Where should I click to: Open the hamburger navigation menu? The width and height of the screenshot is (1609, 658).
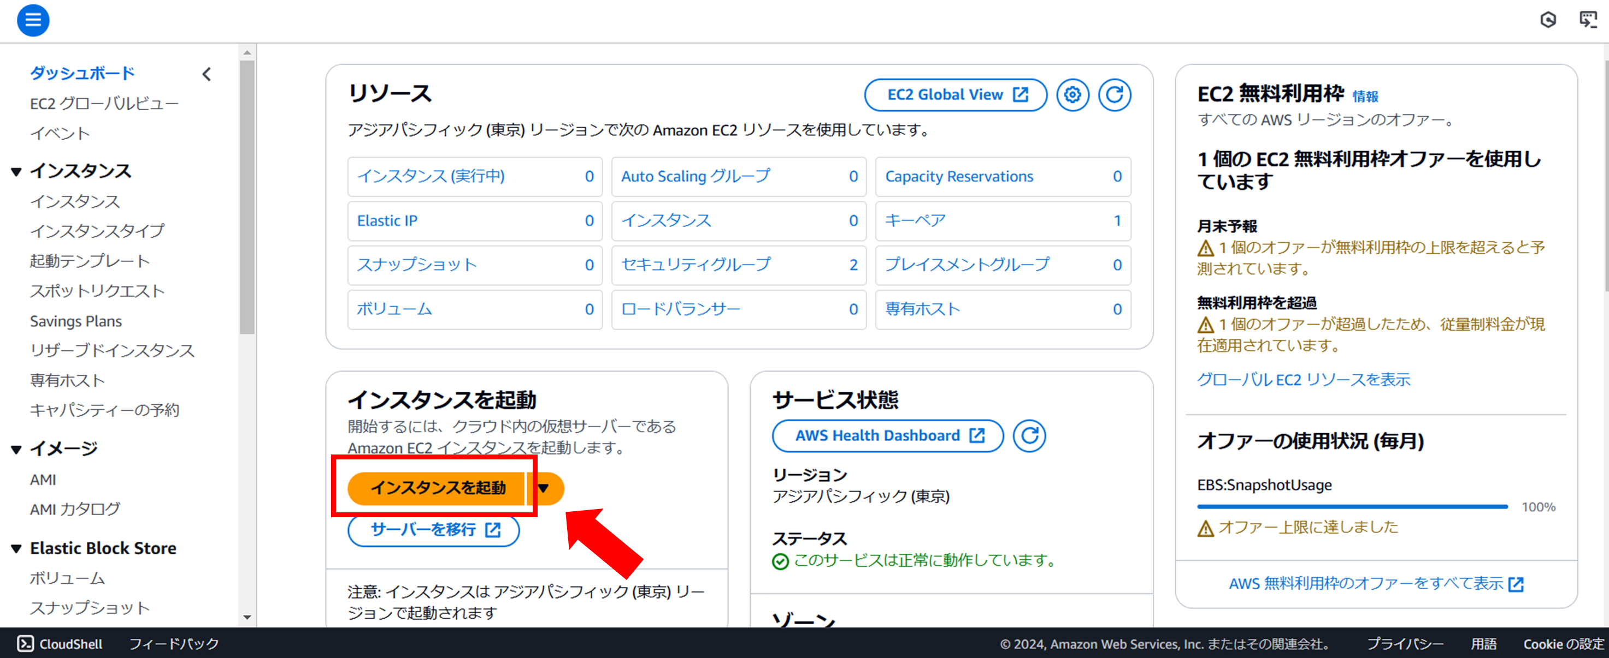tap(32, 20)
